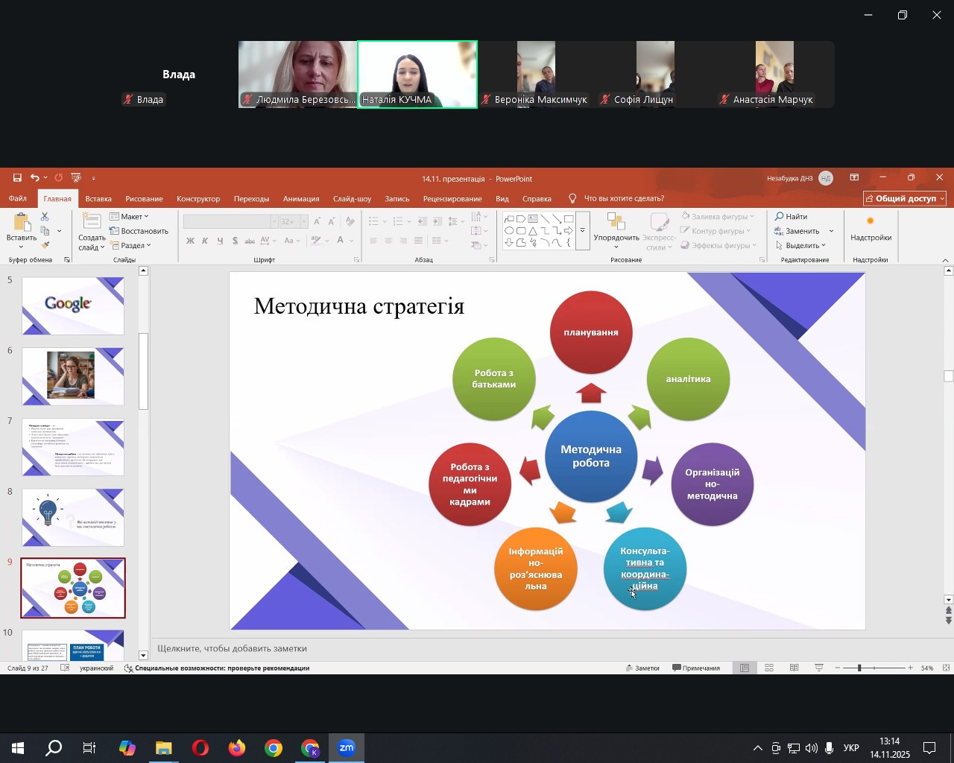The width and height of the screenshot is (954, 763).
Task: Toggle the Примечания comments pane
Action: tap(696, 668)
